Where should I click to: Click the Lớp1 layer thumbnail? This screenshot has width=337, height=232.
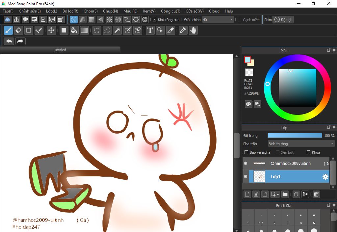259,177
